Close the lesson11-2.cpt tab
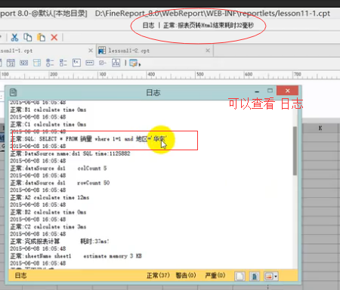The image size is (340, 290). (x=208, y=51)
